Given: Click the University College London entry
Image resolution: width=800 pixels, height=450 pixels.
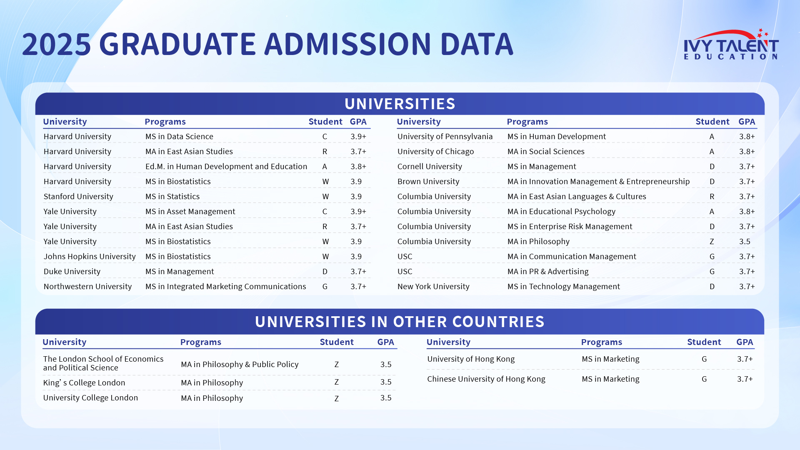Looking at the screenshot, I should [90, 398].
